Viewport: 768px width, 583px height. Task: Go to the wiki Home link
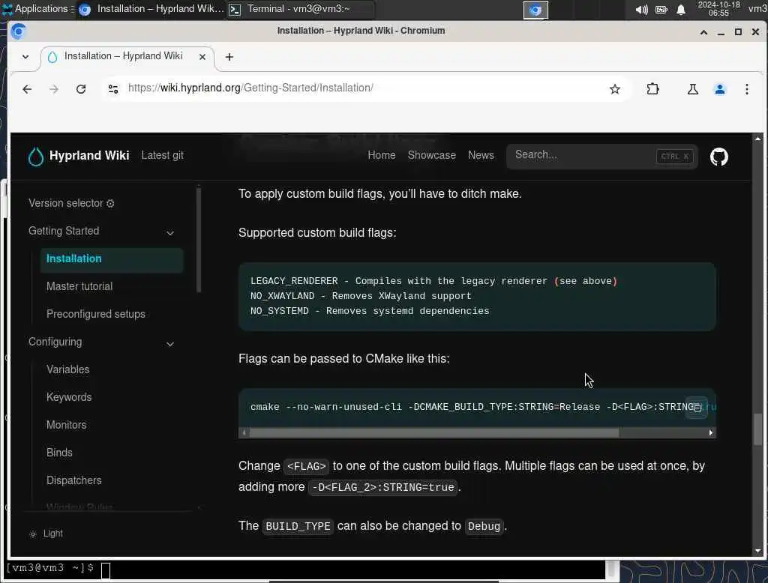[382, 155]
